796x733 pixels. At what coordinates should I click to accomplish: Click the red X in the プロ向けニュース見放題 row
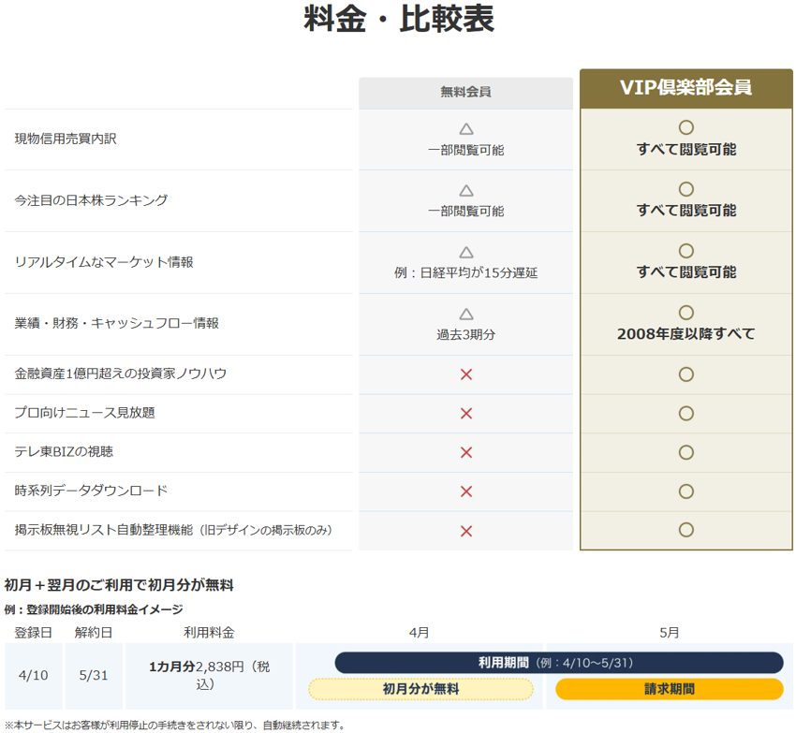466,414
